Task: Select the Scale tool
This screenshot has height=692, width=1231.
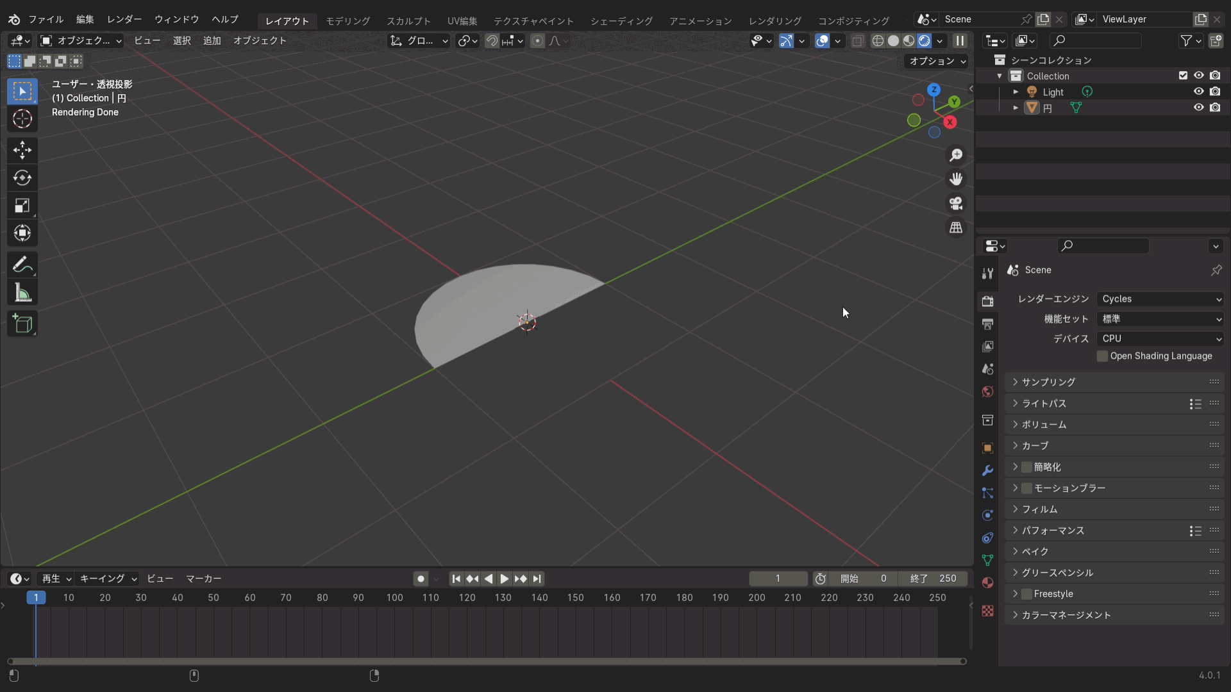Action: [x=22, y=206]
